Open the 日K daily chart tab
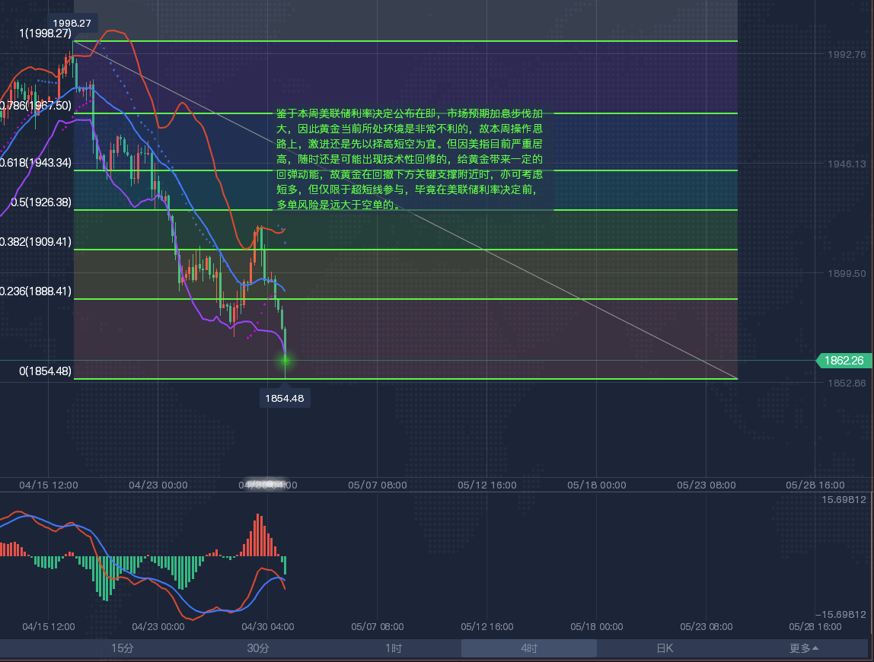Viewport: 874px width, 662px height. pyautogui.click(x=665, y=648)
